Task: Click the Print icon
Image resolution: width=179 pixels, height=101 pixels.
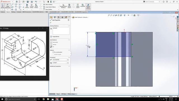Action: coord(32,2)
